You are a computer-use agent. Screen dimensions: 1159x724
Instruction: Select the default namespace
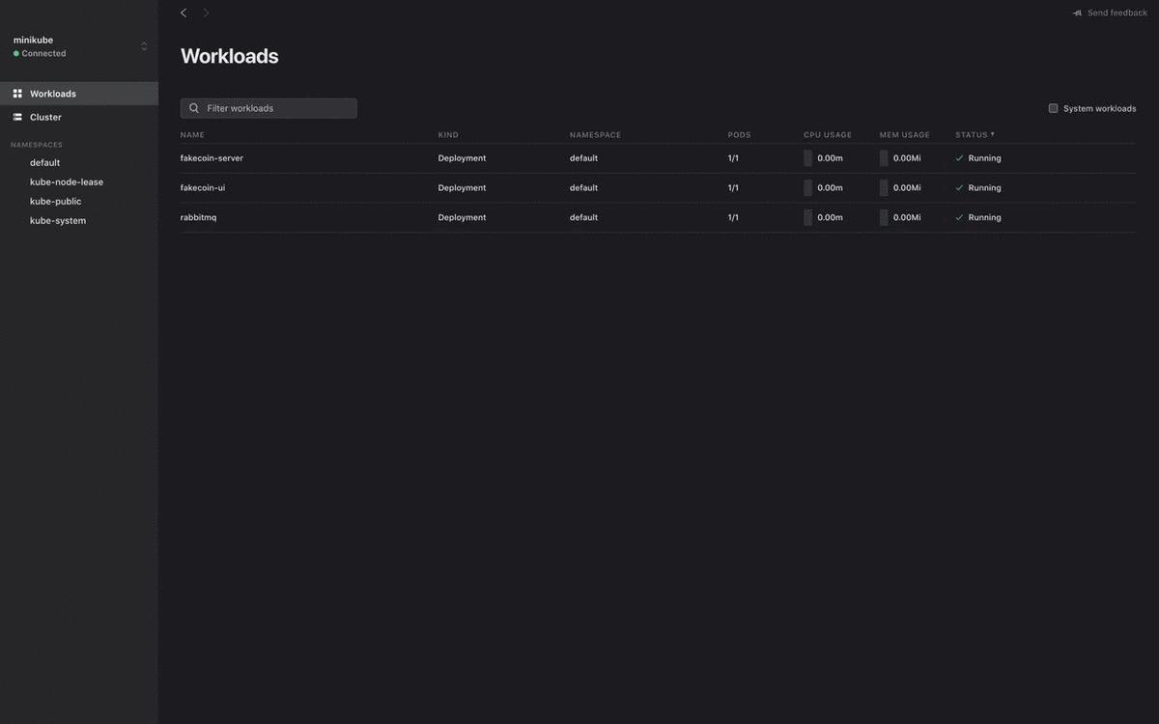(x=44, y=162)
